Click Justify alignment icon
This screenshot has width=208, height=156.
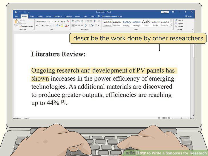tap(82, 25)
